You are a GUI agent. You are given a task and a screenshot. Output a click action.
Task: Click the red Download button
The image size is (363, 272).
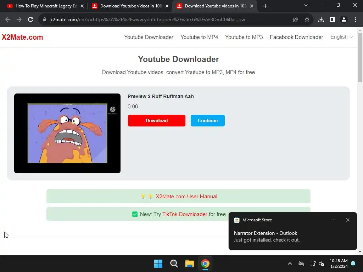tap(156, 120)
